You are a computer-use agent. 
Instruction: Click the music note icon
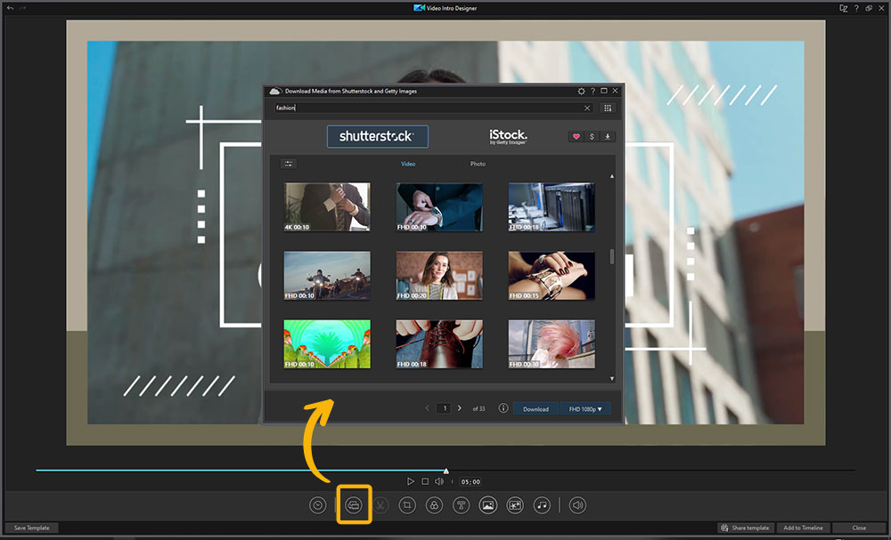click(x=542, y=504)
